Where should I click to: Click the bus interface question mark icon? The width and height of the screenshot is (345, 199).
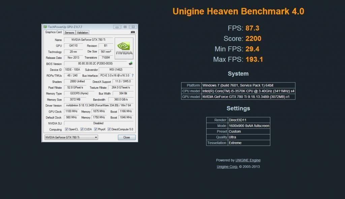pos(132,76)
